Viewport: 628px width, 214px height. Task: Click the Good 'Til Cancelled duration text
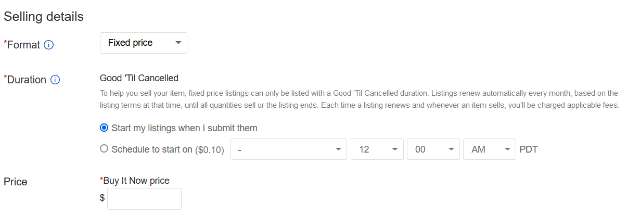[x=139, y=78]
